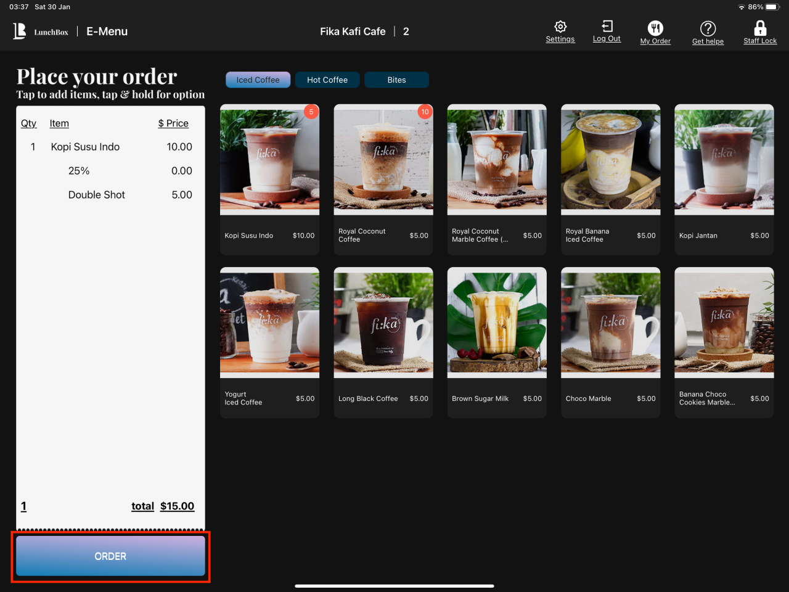Tap the 10.00 price in the order list
Viewport: 789px width, 592px height.
coord(179,147)
